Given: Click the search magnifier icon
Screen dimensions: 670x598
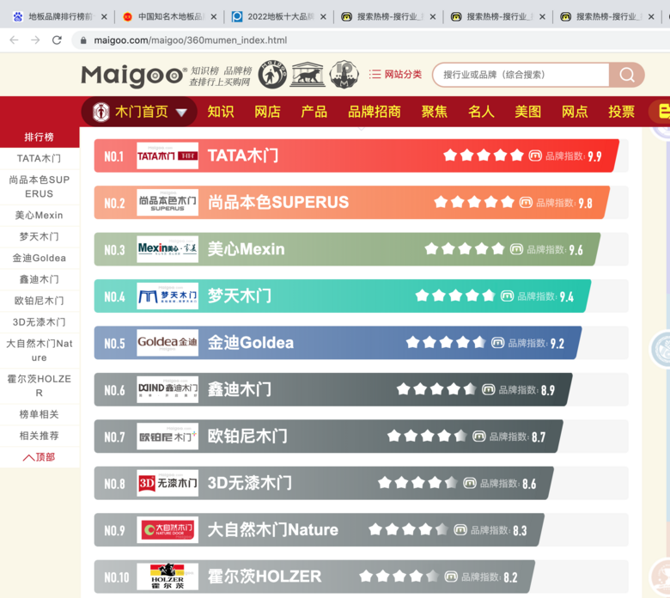Looking at the screenshot, I should click(x=627, y=76).
